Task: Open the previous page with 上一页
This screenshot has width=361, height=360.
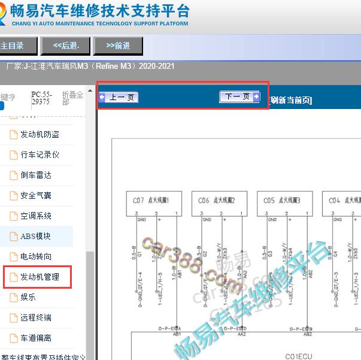Action: coord(119,97)
